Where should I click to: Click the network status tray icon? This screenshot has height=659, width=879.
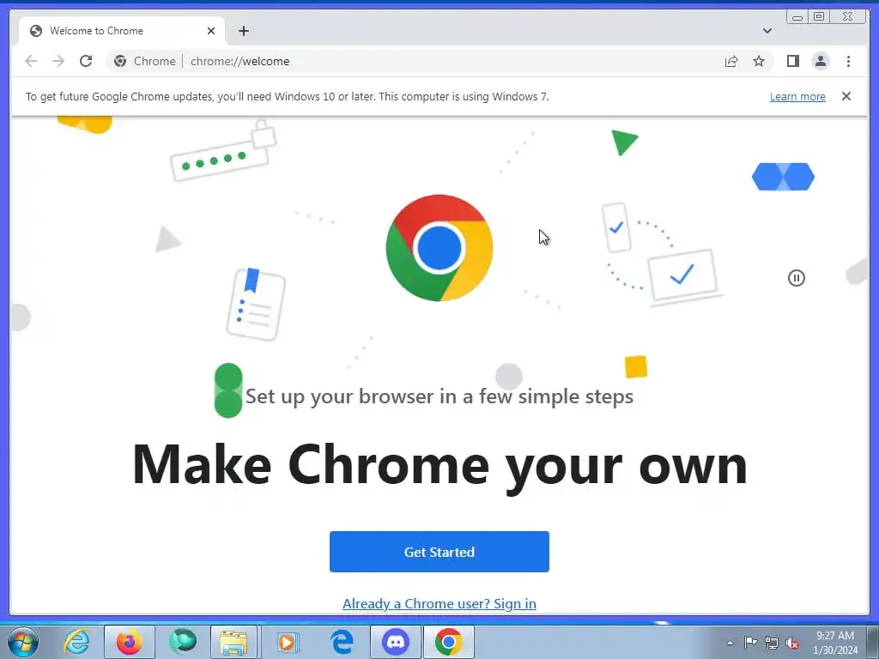click(x=772, y=643)
